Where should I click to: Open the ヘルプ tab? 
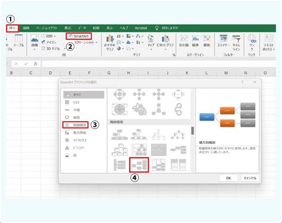point(124,28)
